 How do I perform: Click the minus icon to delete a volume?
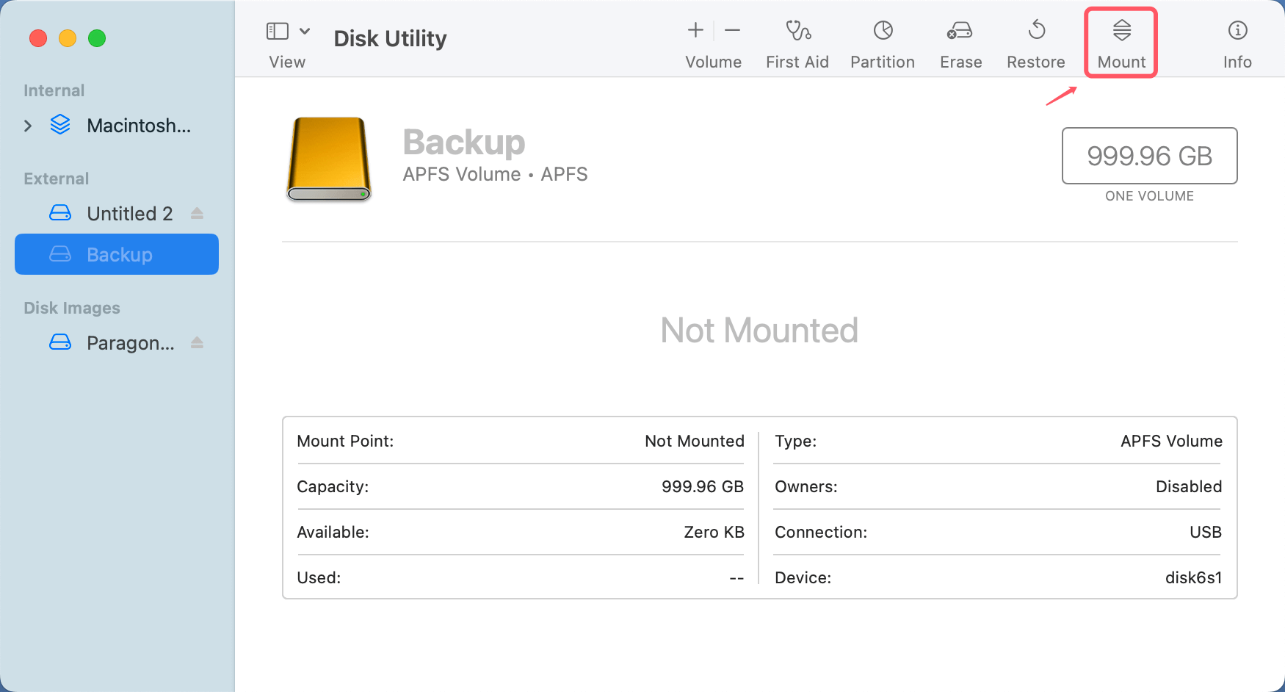click(x=732, y=30)
